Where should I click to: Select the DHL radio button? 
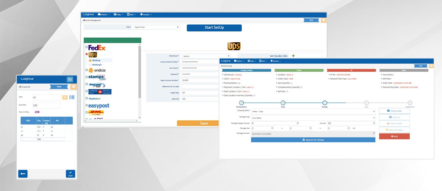point(87,112)
